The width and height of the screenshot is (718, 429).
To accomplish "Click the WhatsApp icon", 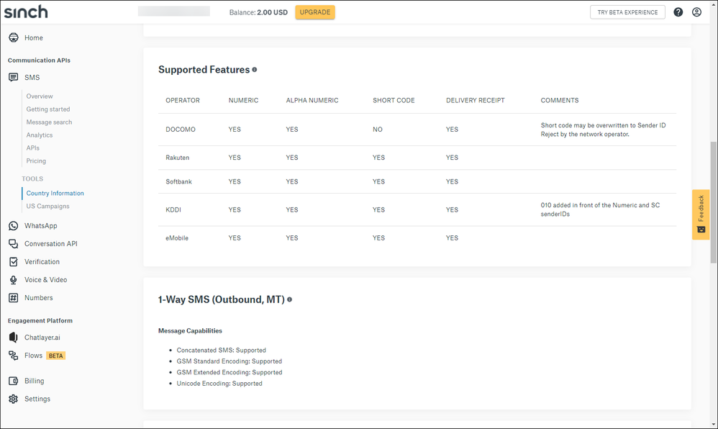I will pos(13,225).
